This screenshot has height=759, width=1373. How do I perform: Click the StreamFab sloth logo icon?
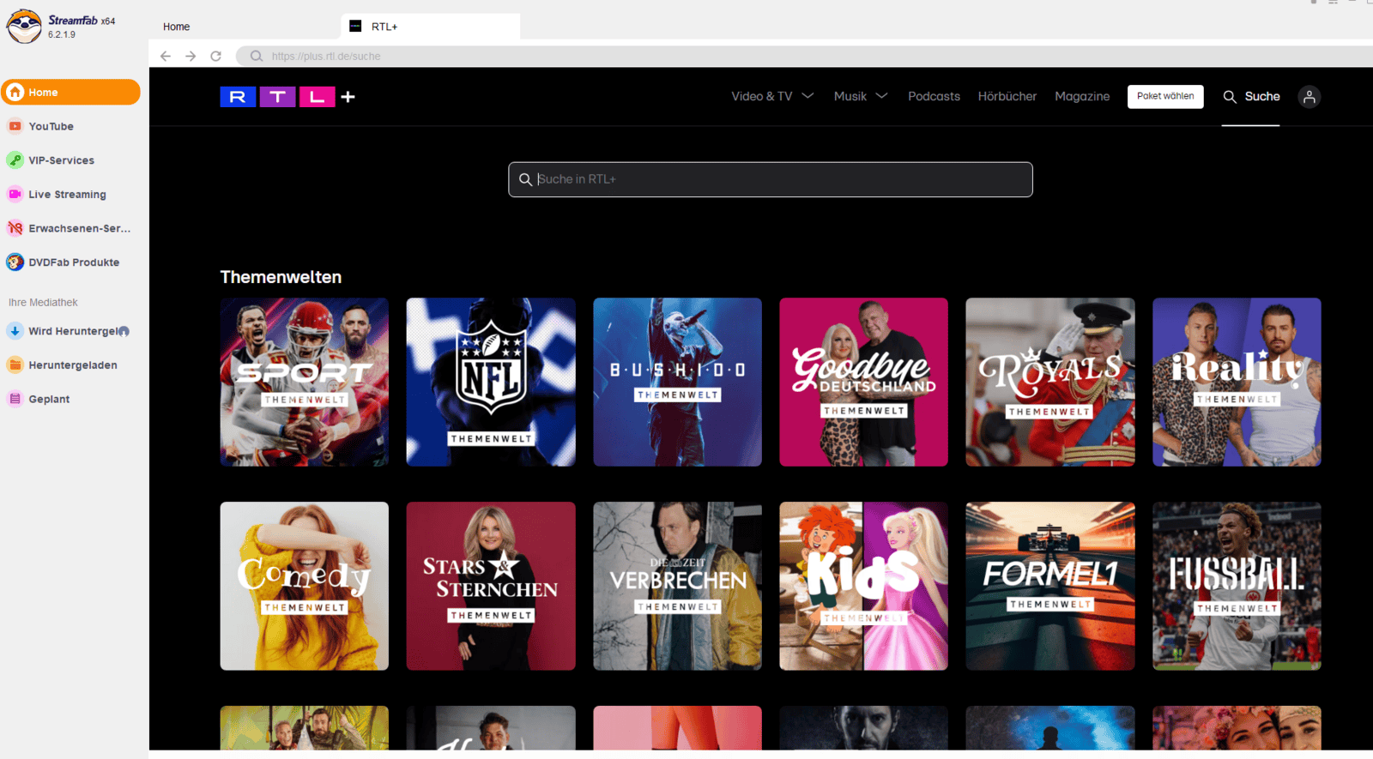click(24, 27)
